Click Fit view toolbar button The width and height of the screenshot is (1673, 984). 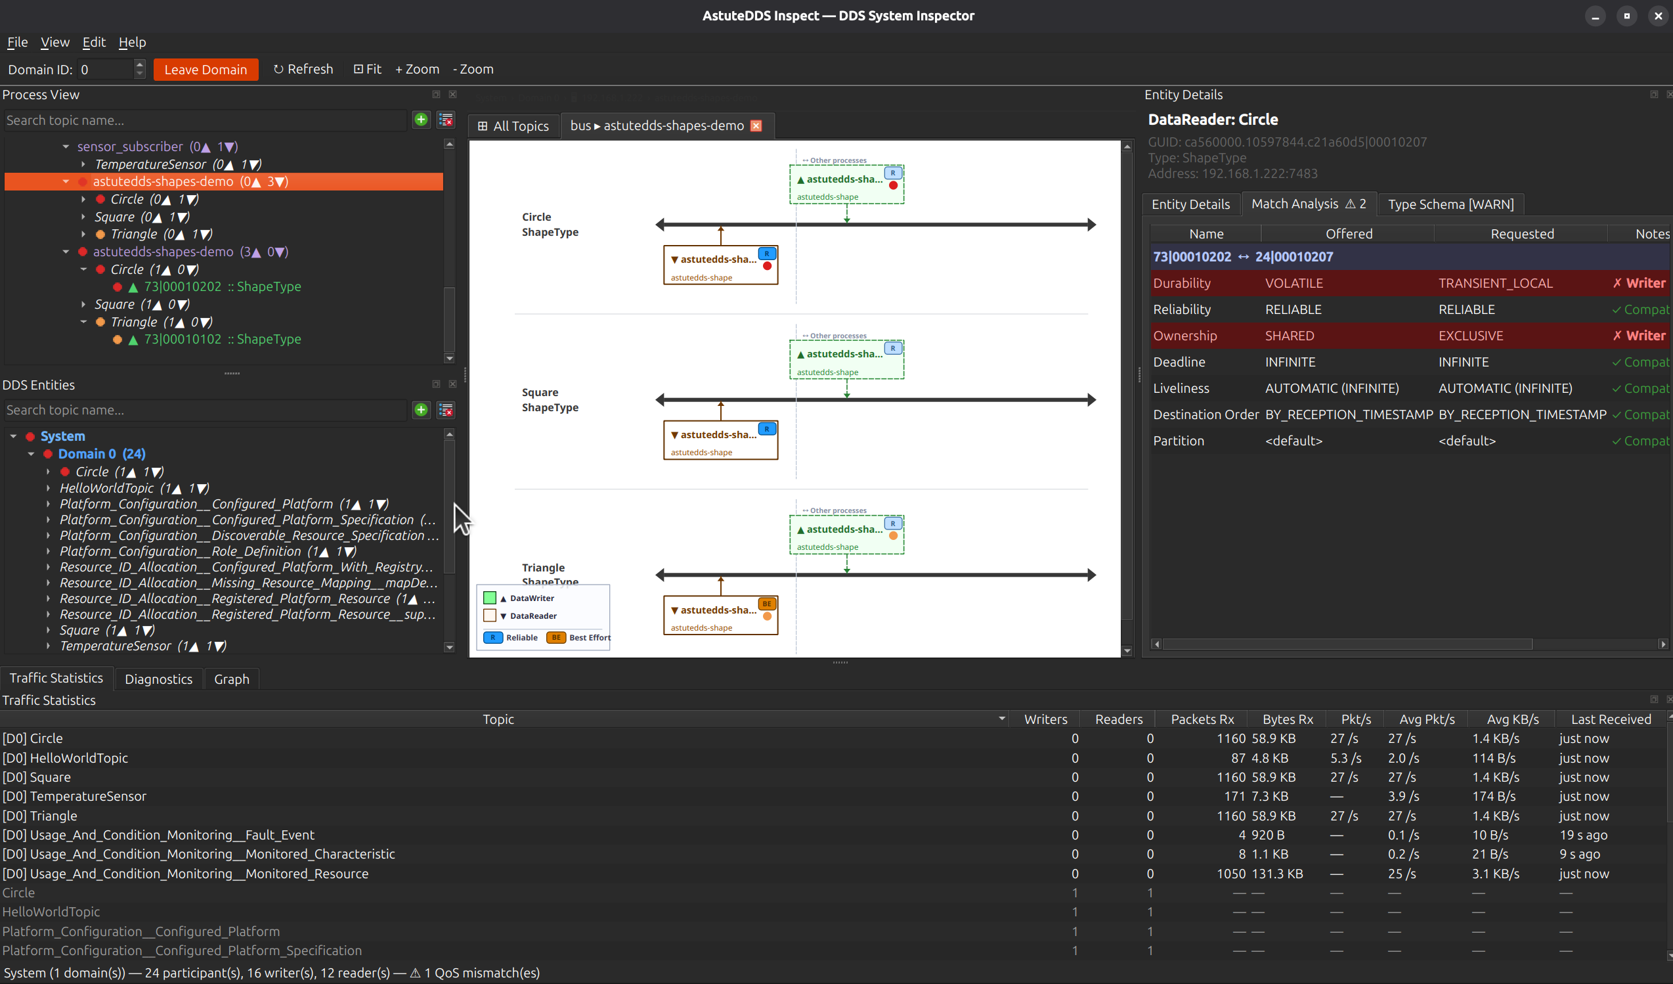[367, 69]
